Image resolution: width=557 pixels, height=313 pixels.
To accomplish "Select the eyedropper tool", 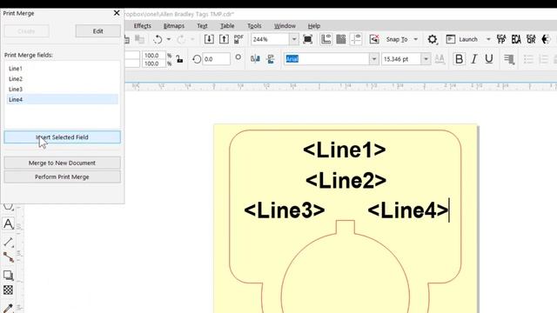I will coord(8,308).
